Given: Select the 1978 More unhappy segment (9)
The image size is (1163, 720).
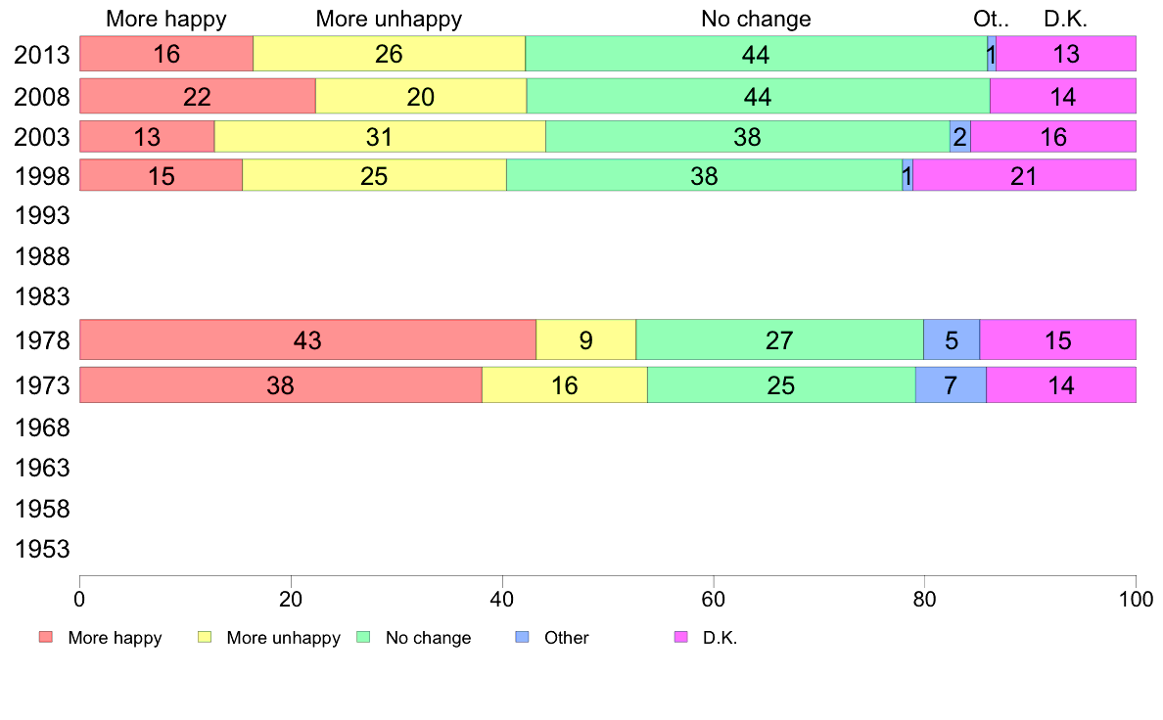Looking at the screenshot, I should (585, 340).
